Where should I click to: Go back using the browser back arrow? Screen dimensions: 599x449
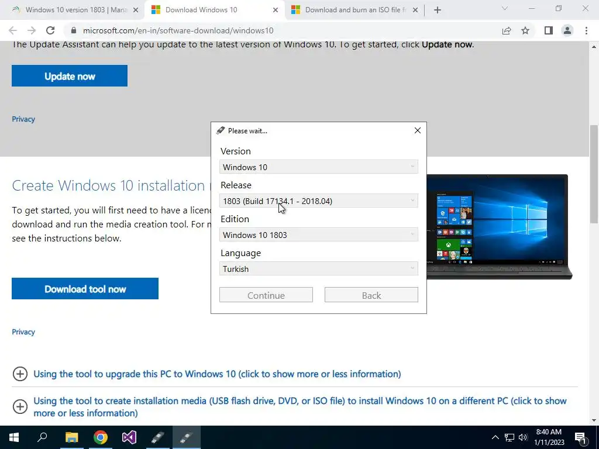(x=13, y=30)
